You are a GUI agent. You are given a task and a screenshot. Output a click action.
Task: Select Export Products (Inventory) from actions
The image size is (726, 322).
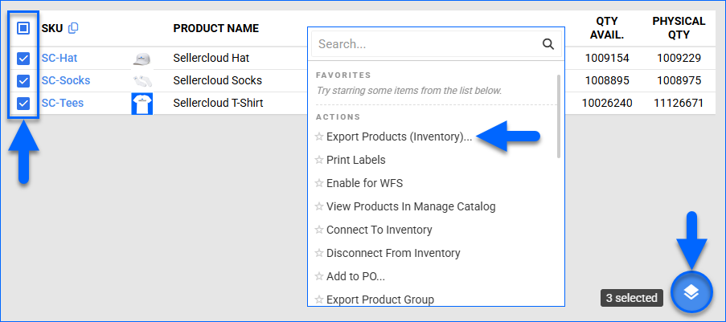click(x=399, y=137)
